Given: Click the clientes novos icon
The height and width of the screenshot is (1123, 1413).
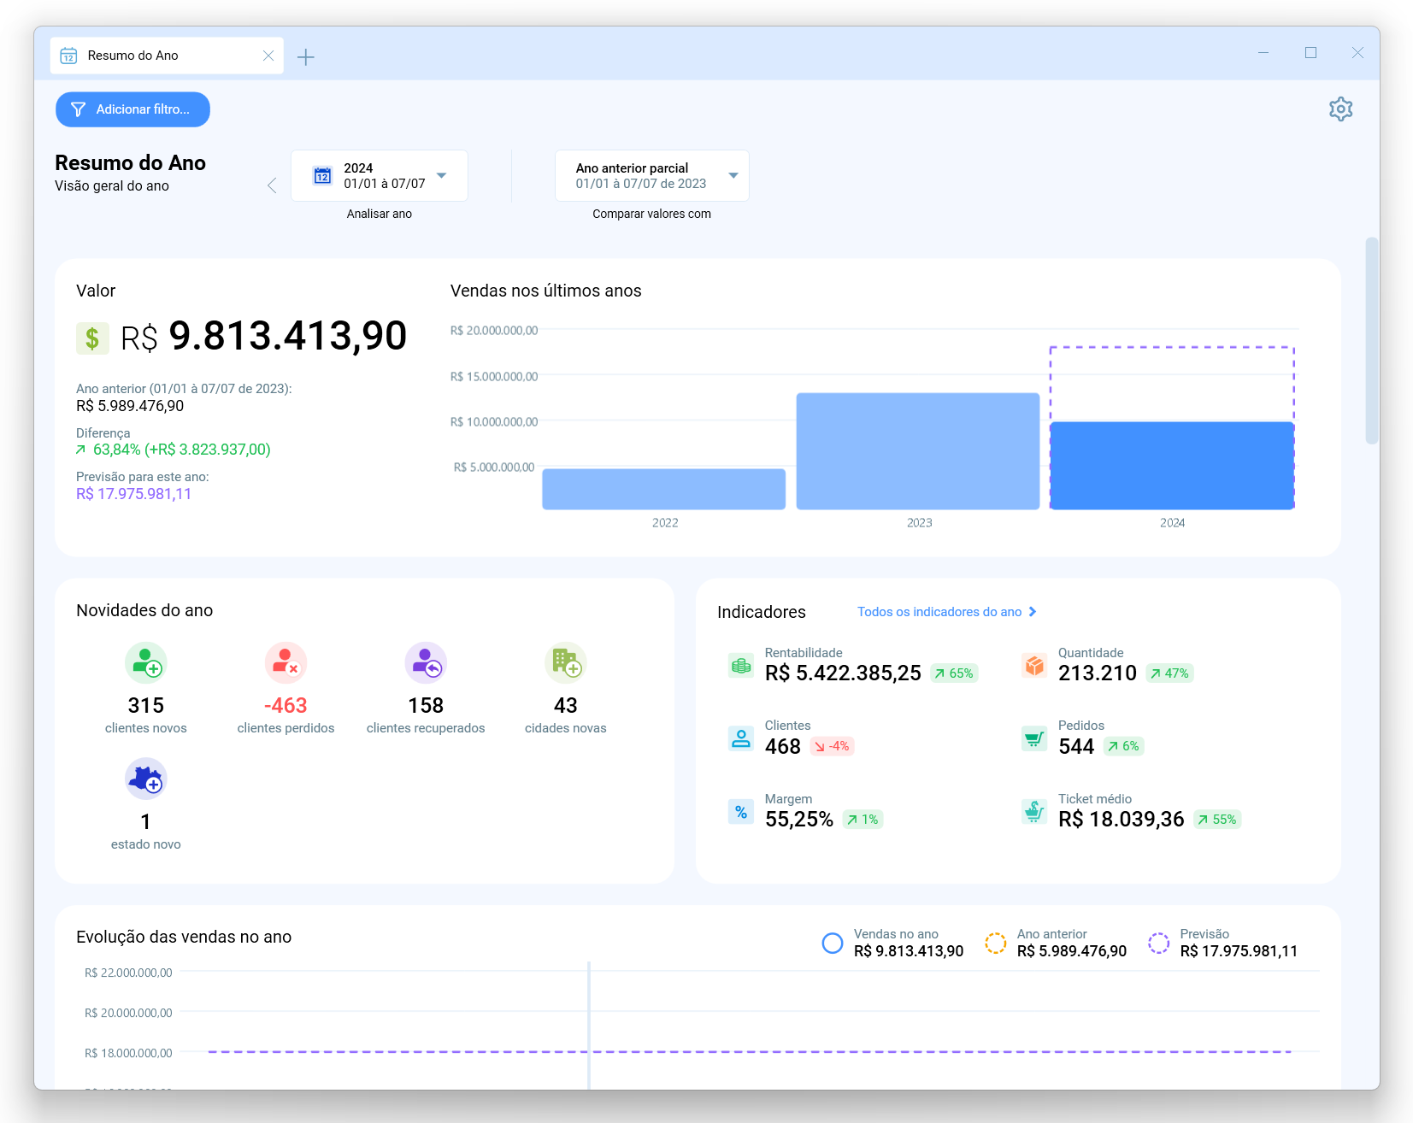Looking at the screenshot, I should (x=146, y=663).
